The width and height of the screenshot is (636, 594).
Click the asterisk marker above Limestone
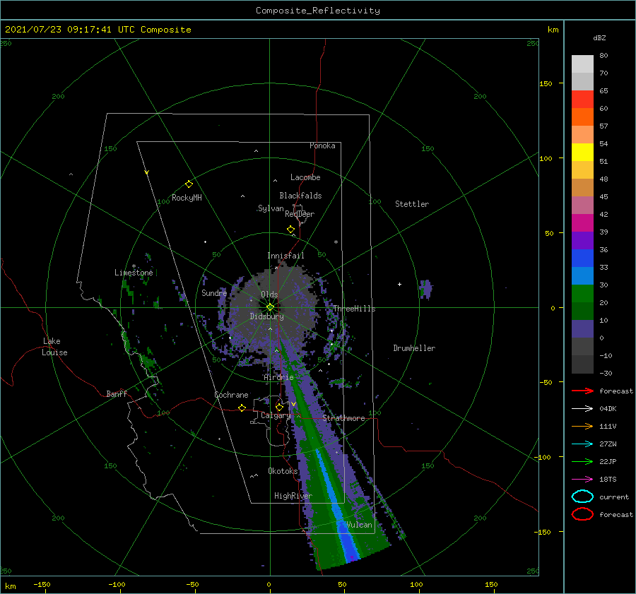click(x=134, y=266)
